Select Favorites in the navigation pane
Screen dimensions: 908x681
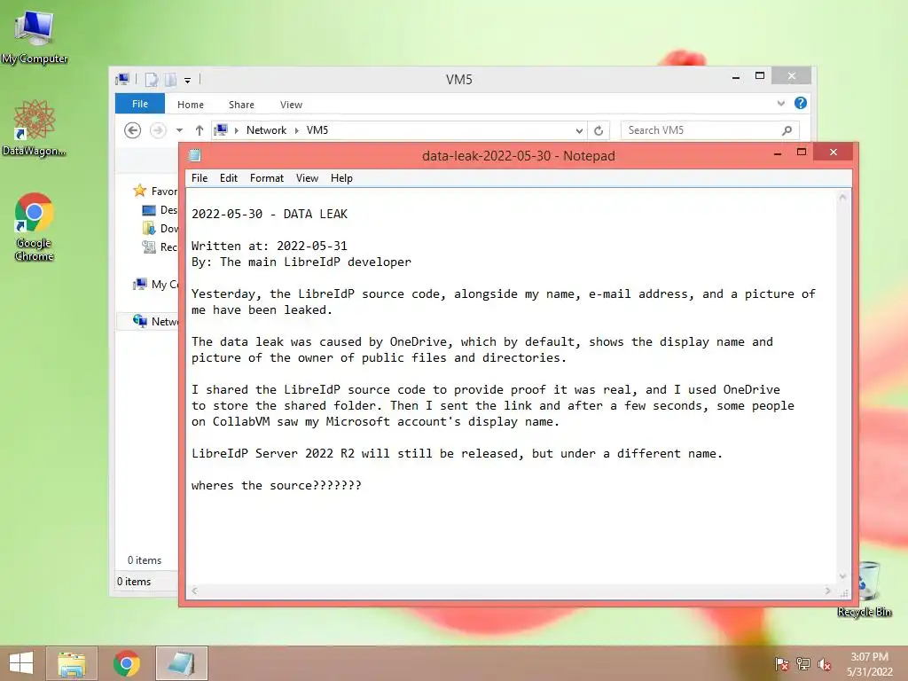[155, 191]
